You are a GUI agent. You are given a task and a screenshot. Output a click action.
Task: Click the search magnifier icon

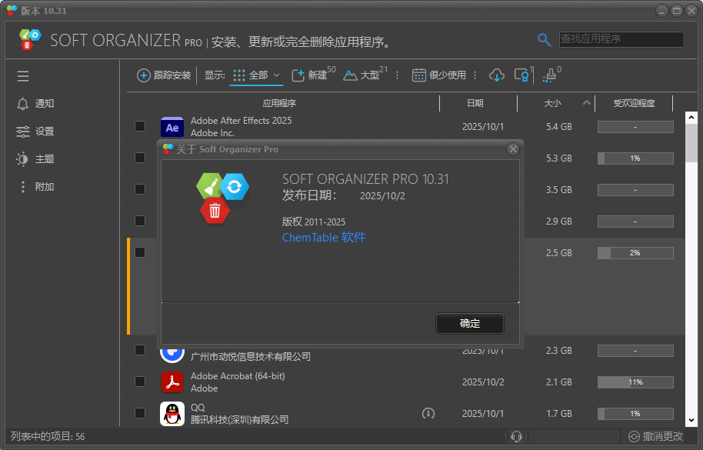click(x=545, y=40)
